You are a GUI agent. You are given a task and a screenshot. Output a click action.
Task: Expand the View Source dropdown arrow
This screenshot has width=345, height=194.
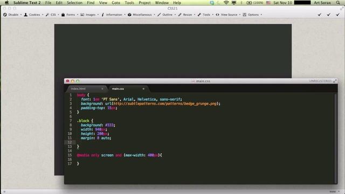pyautogui.click(x=239, y=15)
